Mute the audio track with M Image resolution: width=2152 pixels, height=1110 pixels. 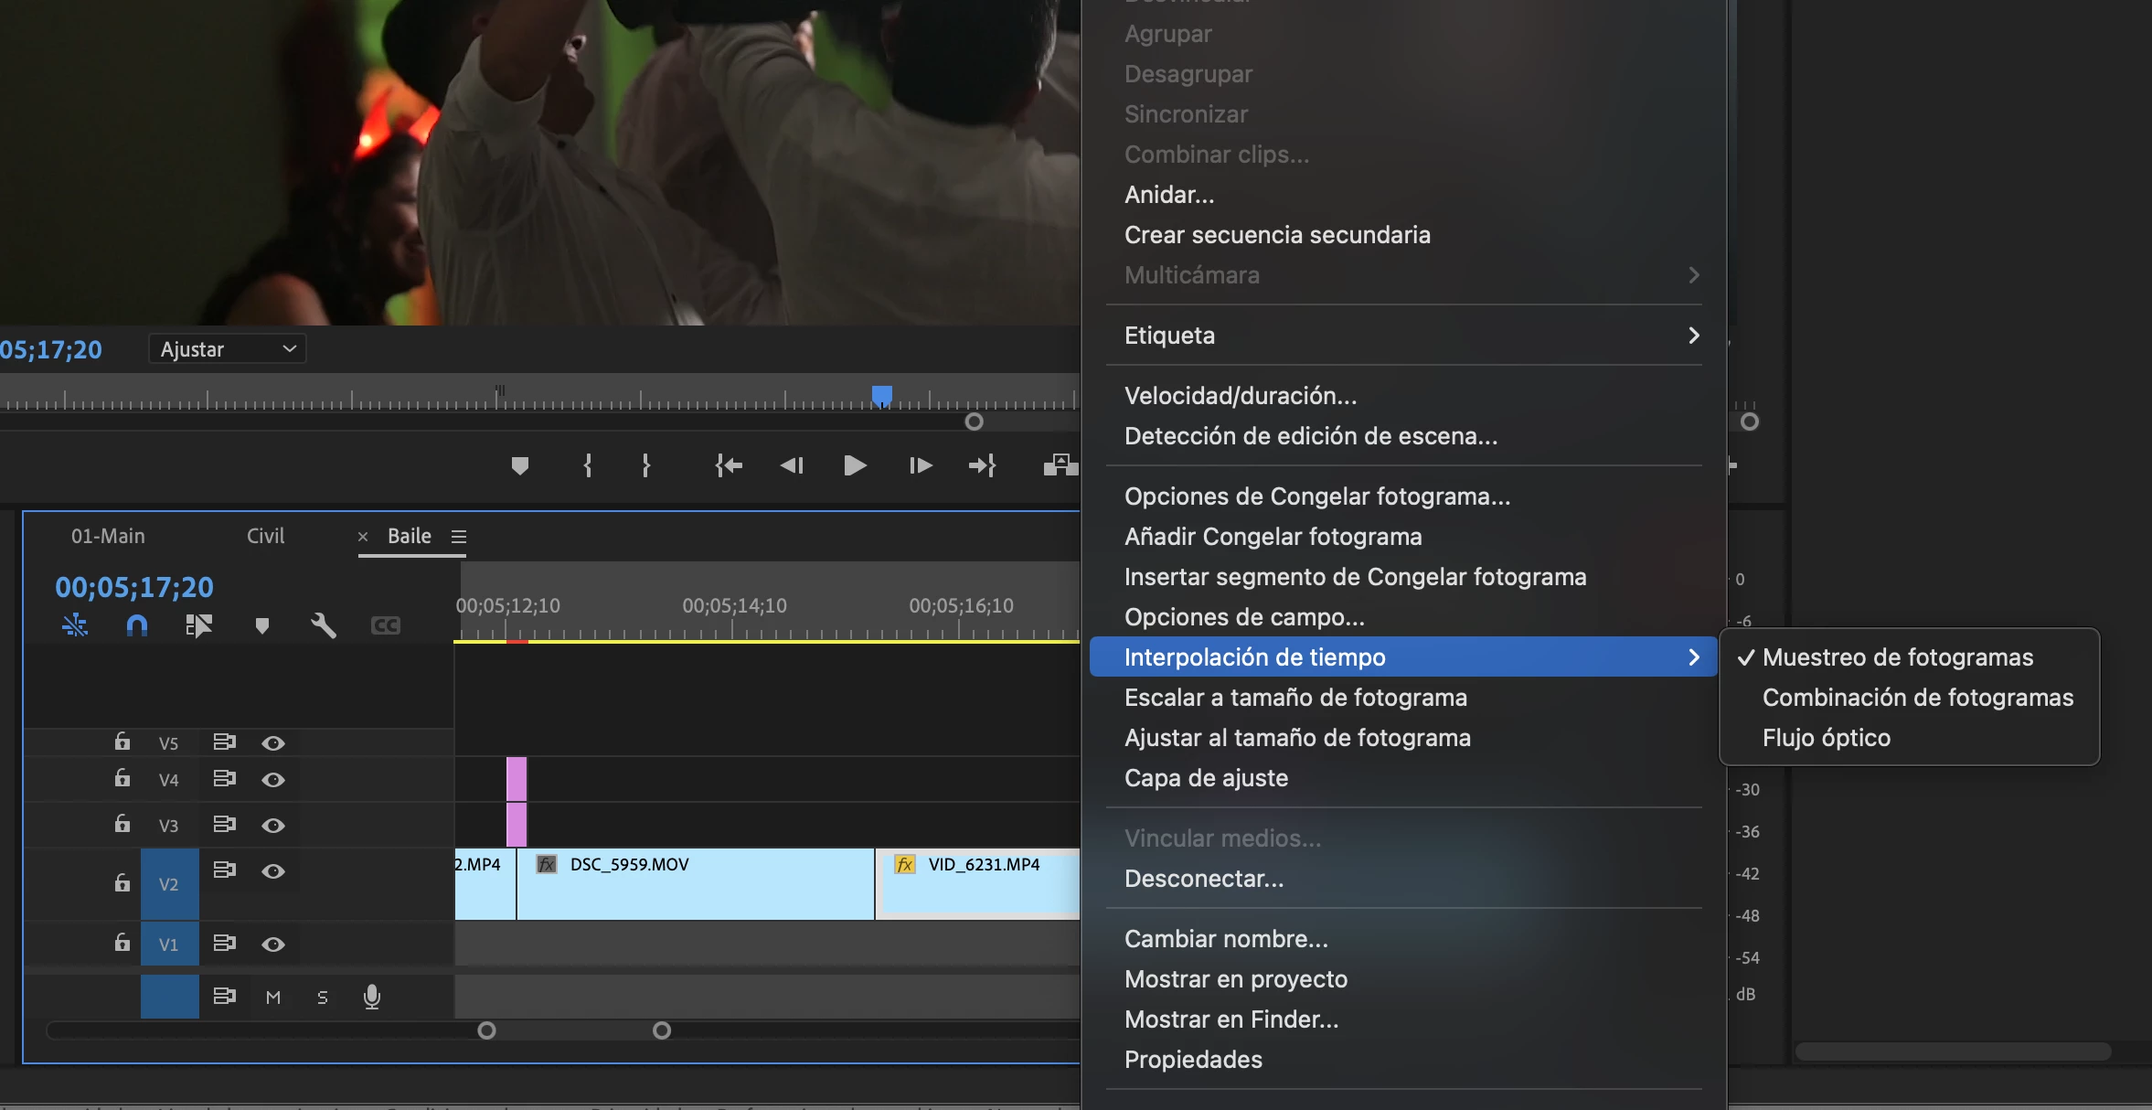pyautogui.click(x=272, y=998)
